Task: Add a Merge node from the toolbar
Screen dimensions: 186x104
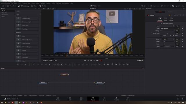Action: [55, 64]
